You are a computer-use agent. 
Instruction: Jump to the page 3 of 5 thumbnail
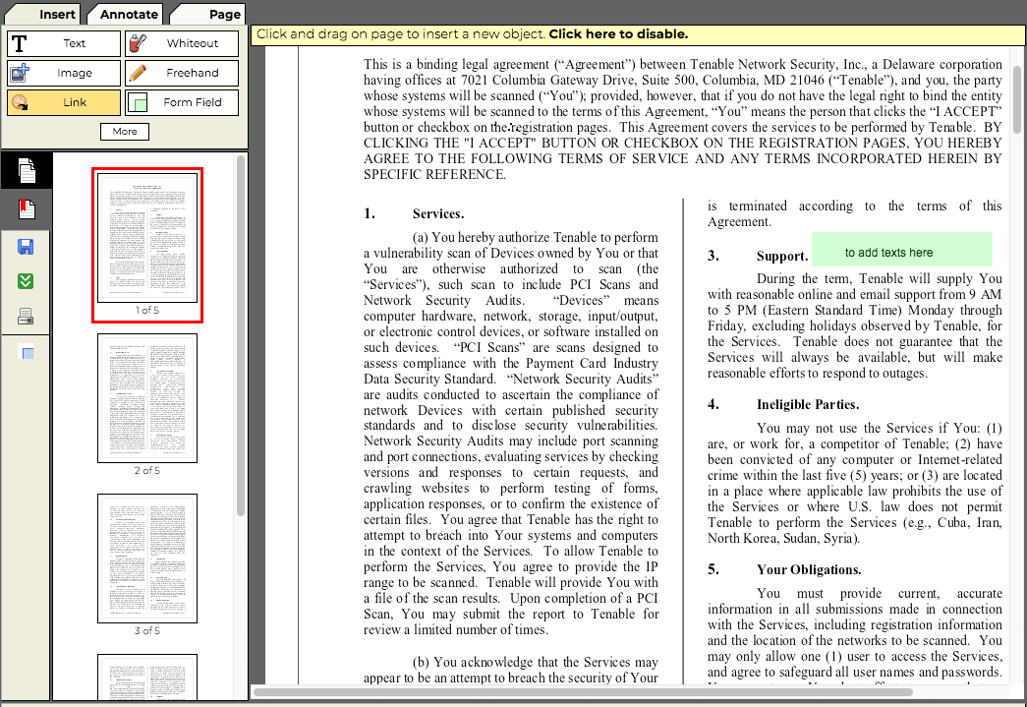coord(147,559)
